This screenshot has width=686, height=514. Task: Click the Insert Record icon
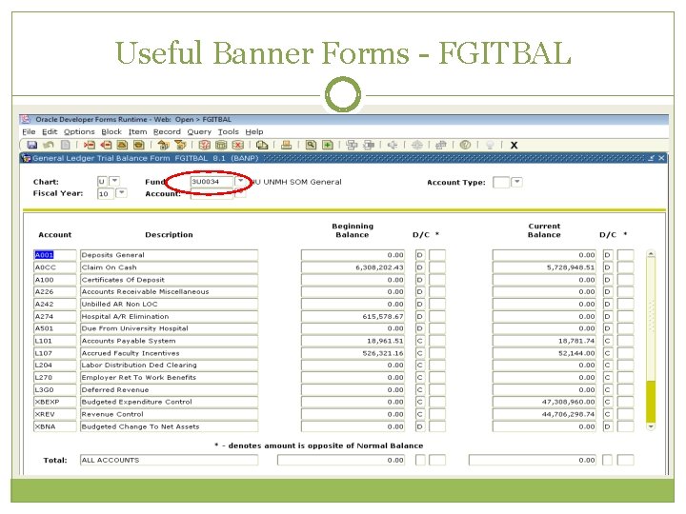(x=90, y=145)
